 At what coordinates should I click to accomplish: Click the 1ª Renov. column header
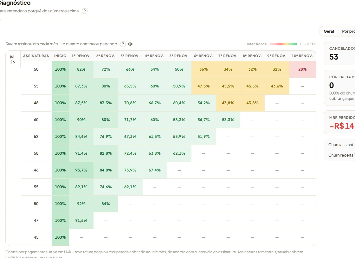point(81,56)
